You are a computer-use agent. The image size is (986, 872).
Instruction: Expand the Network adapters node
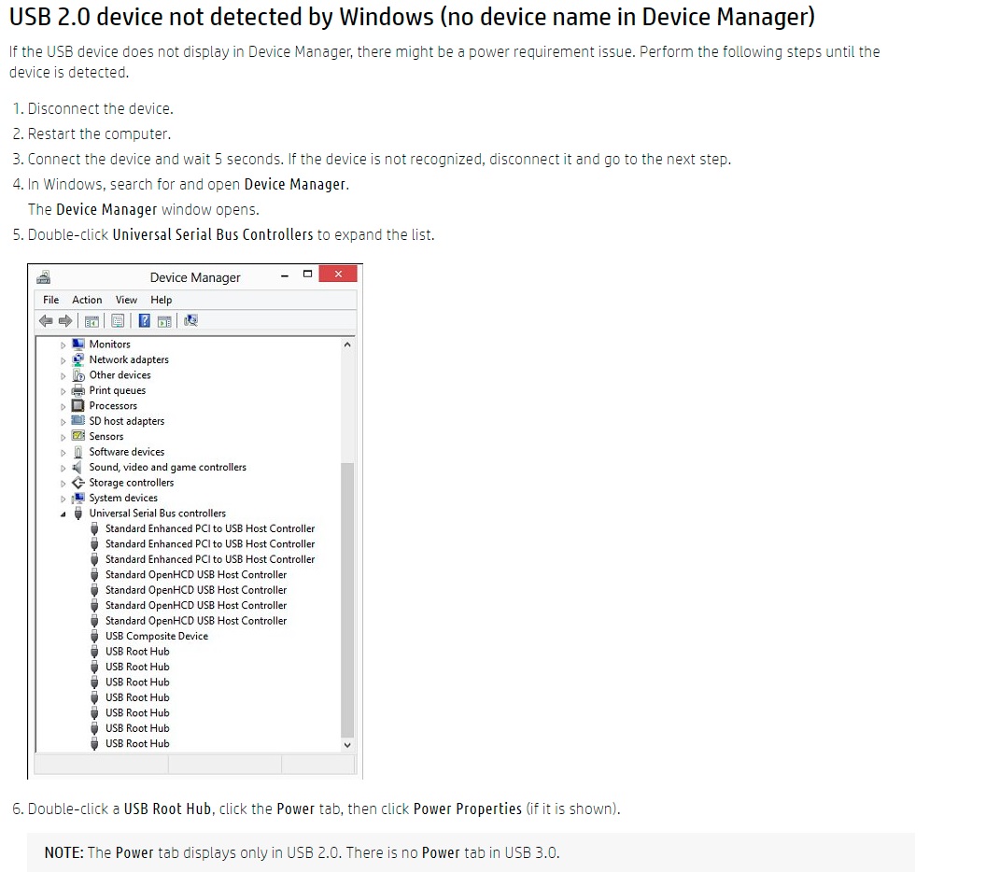(x=63, y=361)
